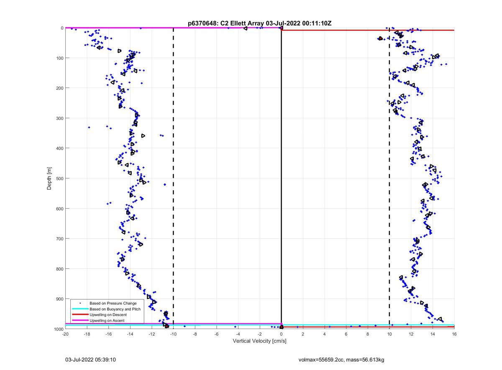Click the '-8' velocity tick label
The image size is (502, 370).
point(195,334)
